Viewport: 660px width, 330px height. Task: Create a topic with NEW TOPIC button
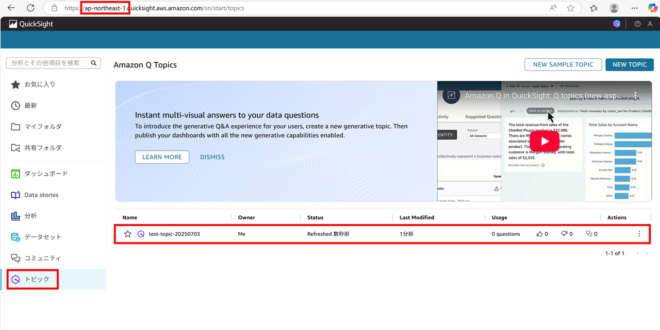pyautogui.click(x=630, y=64)
